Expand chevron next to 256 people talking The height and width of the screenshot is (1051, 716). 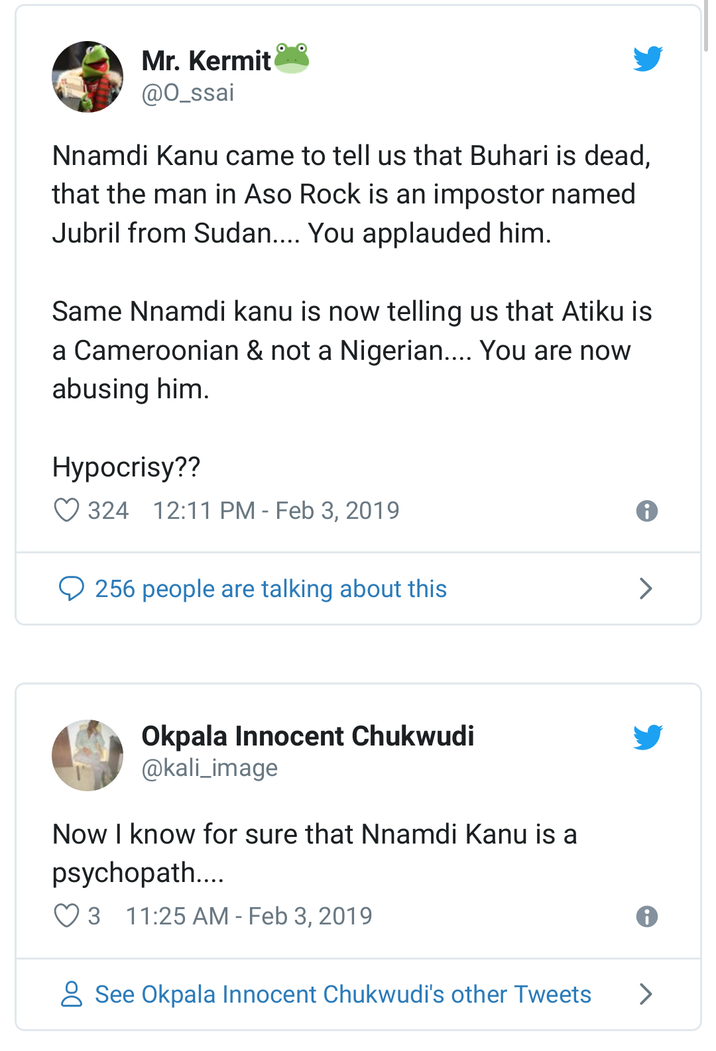point(646,588)
